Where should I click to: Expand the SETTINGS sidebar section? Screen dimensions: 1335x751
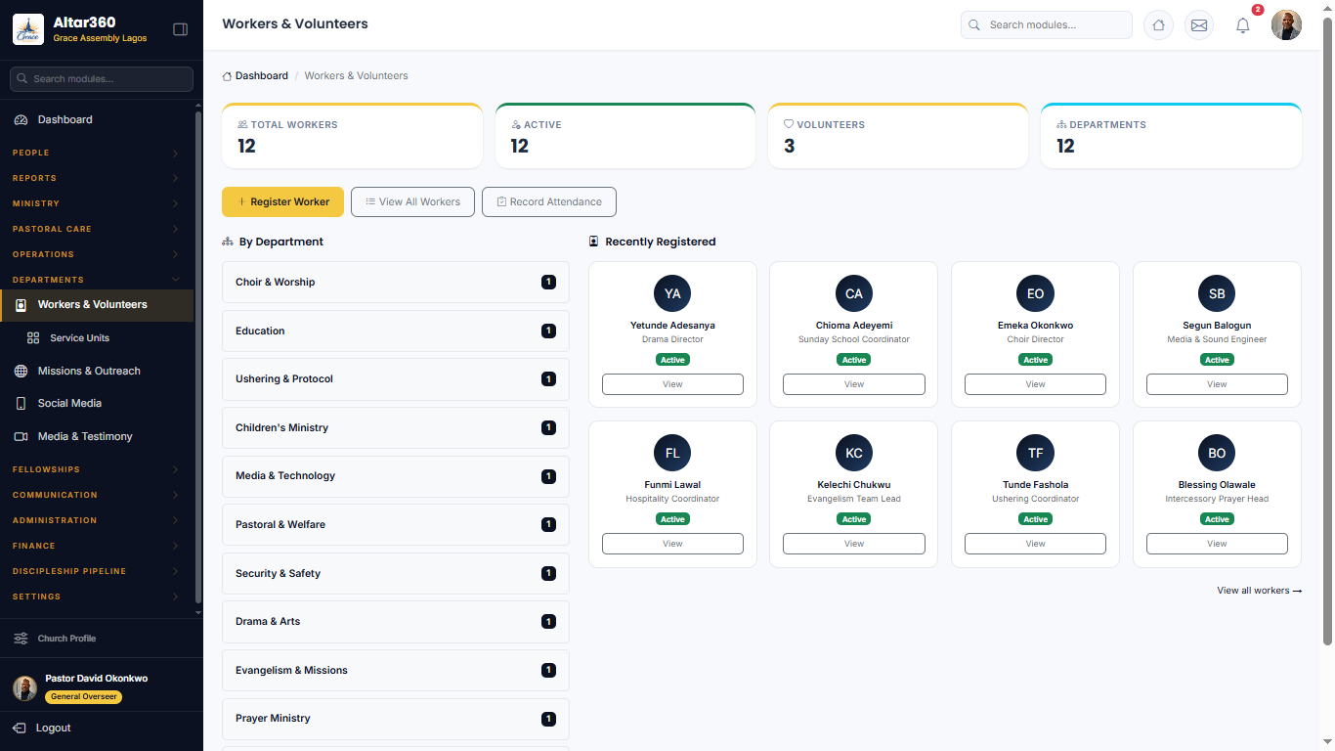pos(95,596)
